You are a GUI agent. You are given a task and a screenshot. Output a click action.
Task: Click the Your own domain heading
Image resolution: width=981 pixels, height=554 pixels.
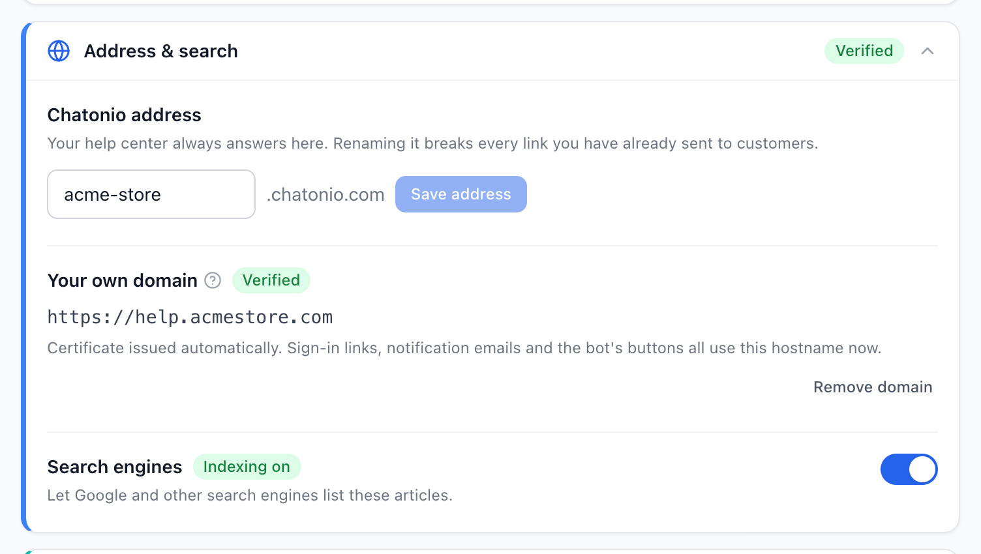(x=123, y=280)
